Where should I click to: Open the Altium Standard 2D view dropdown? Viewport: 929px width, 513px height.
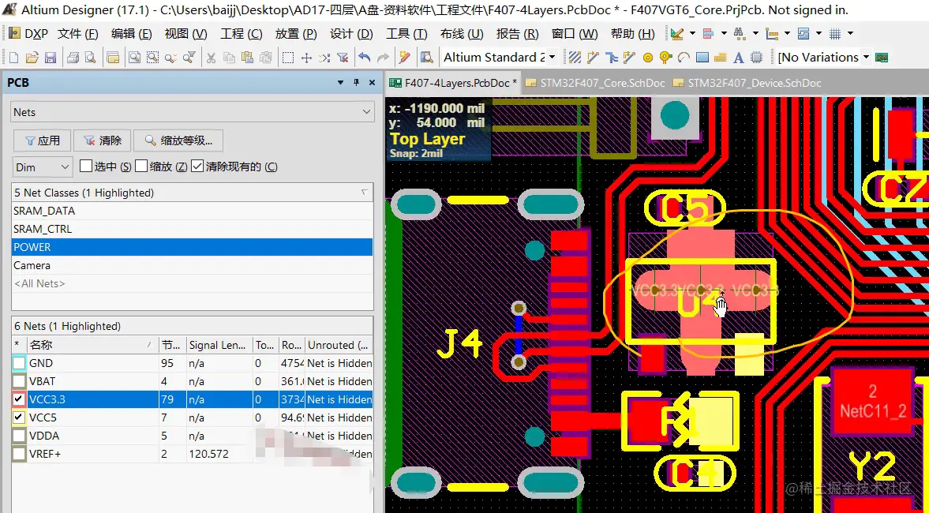pyautogui.click(x=553, y=58)
